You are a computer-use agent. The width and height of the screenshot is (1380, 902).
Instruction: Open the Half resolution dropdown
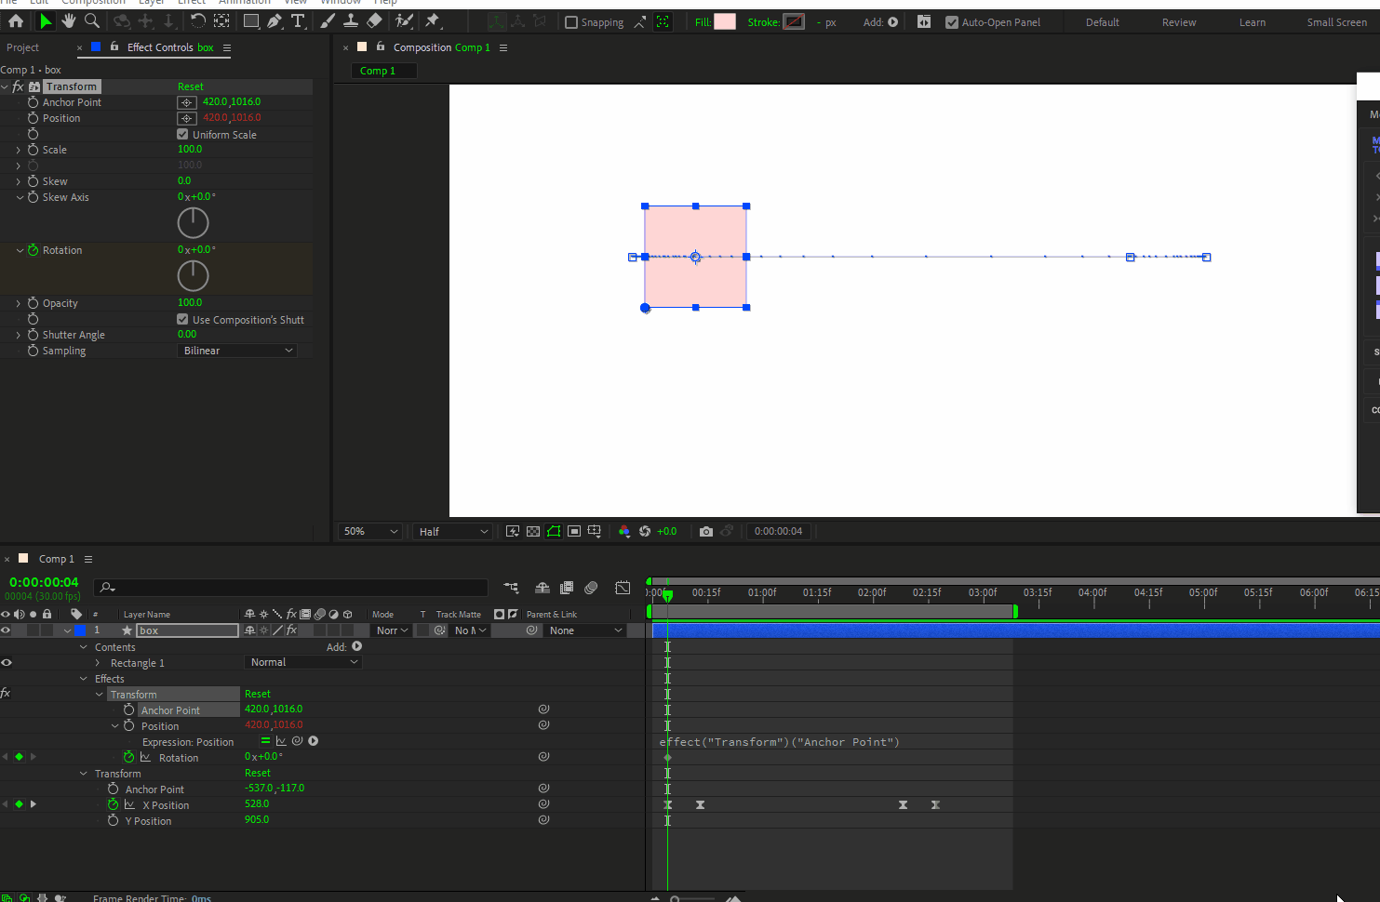pos(452,531)
